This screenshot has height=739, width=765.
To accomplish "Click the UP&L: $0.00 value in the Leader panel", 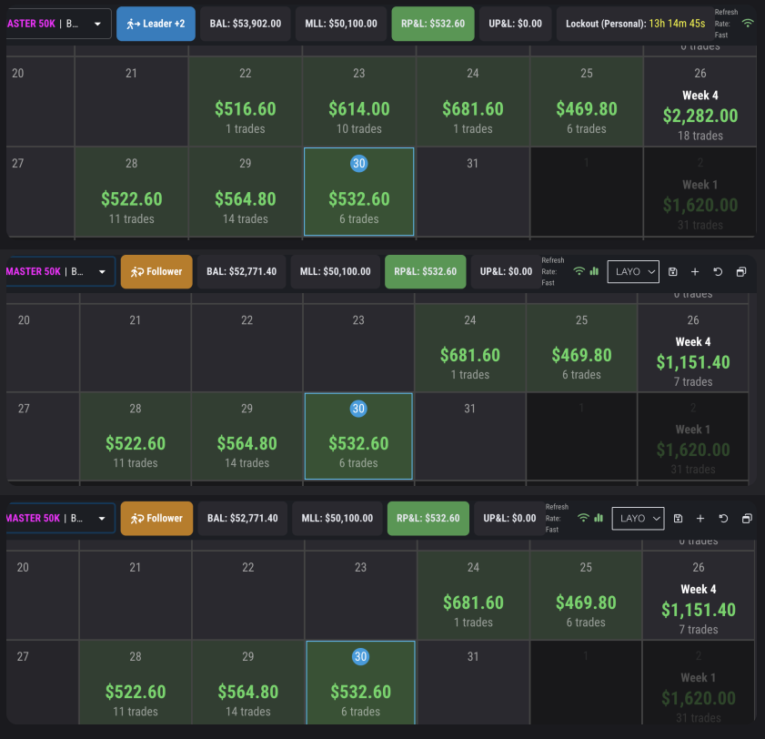I will [x=515, y=24].
